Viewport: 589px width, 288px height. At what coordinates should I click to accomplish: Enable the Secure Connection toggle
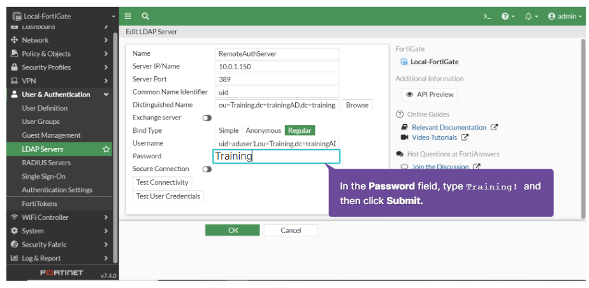[x=207, y=169]
